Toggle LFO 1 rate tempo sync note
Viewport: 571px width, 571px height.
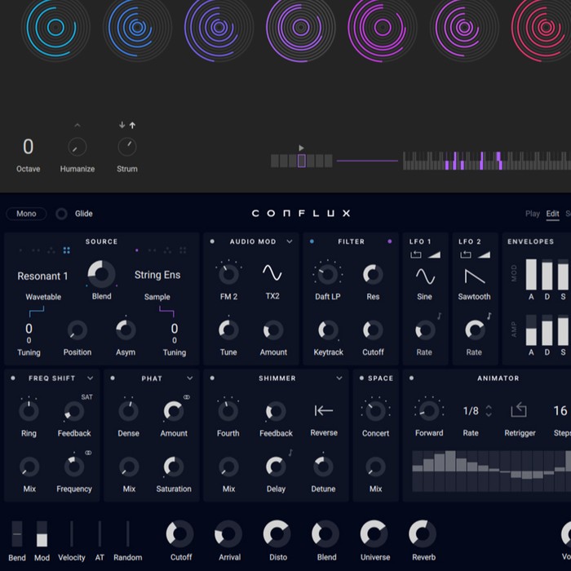click(440, 316)
